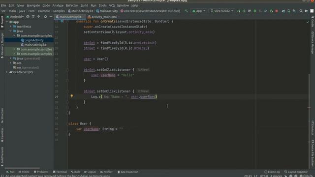Open Search Everywhere magnifier icon
Screen dimensions: 315x177
point(301,11)
